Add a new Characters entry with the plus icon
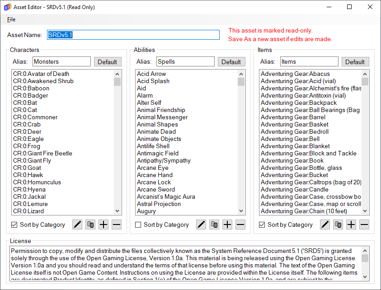 coord(103,225)
